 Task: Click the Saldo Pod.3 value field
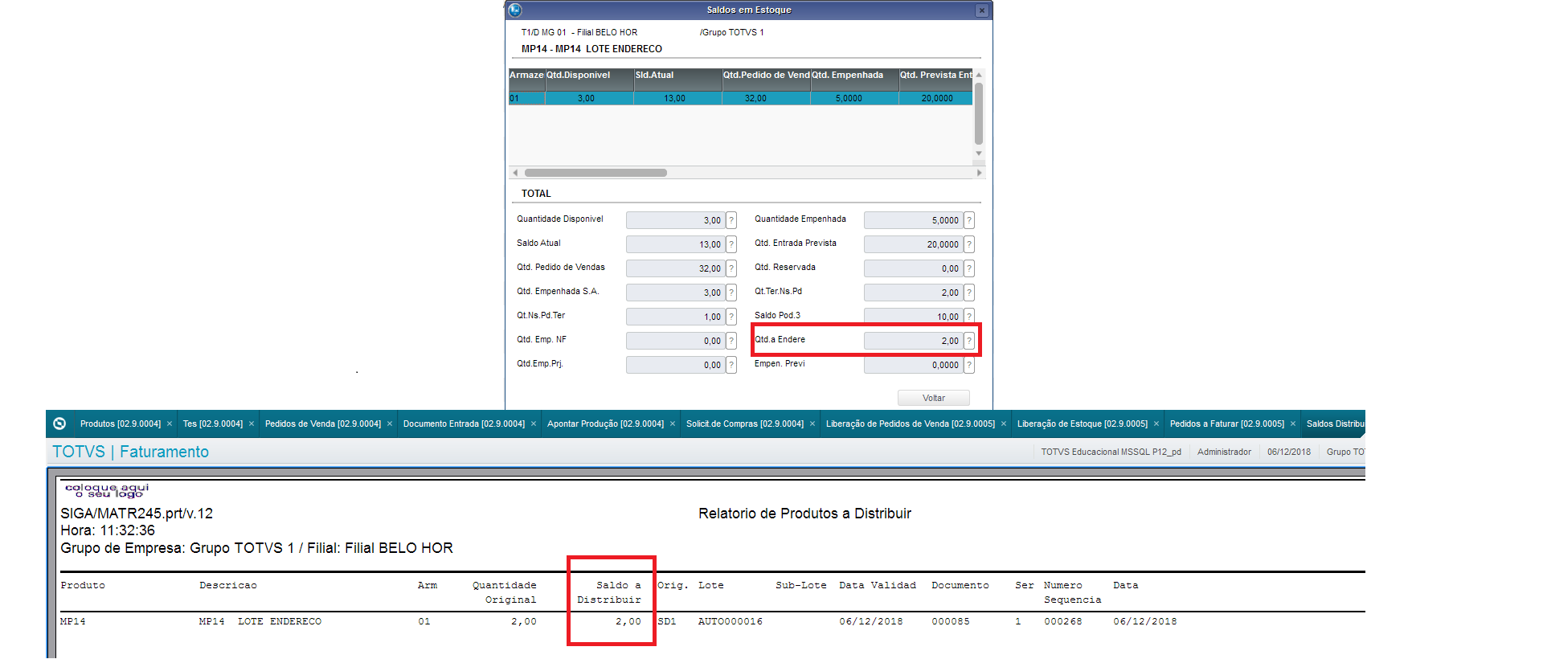[913, 317]
